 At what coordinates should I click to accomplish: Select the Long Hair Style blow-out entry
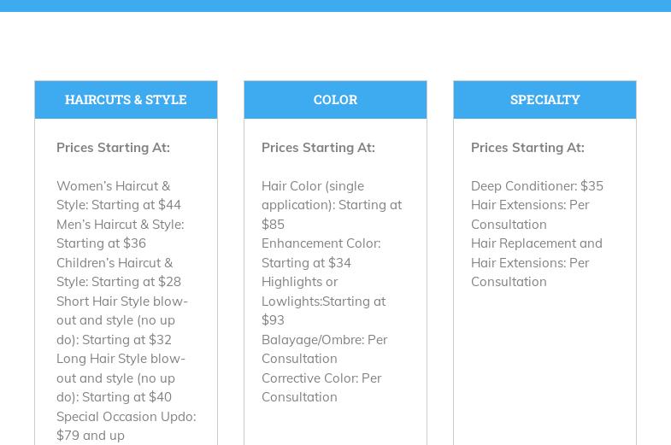pos(120,378)
